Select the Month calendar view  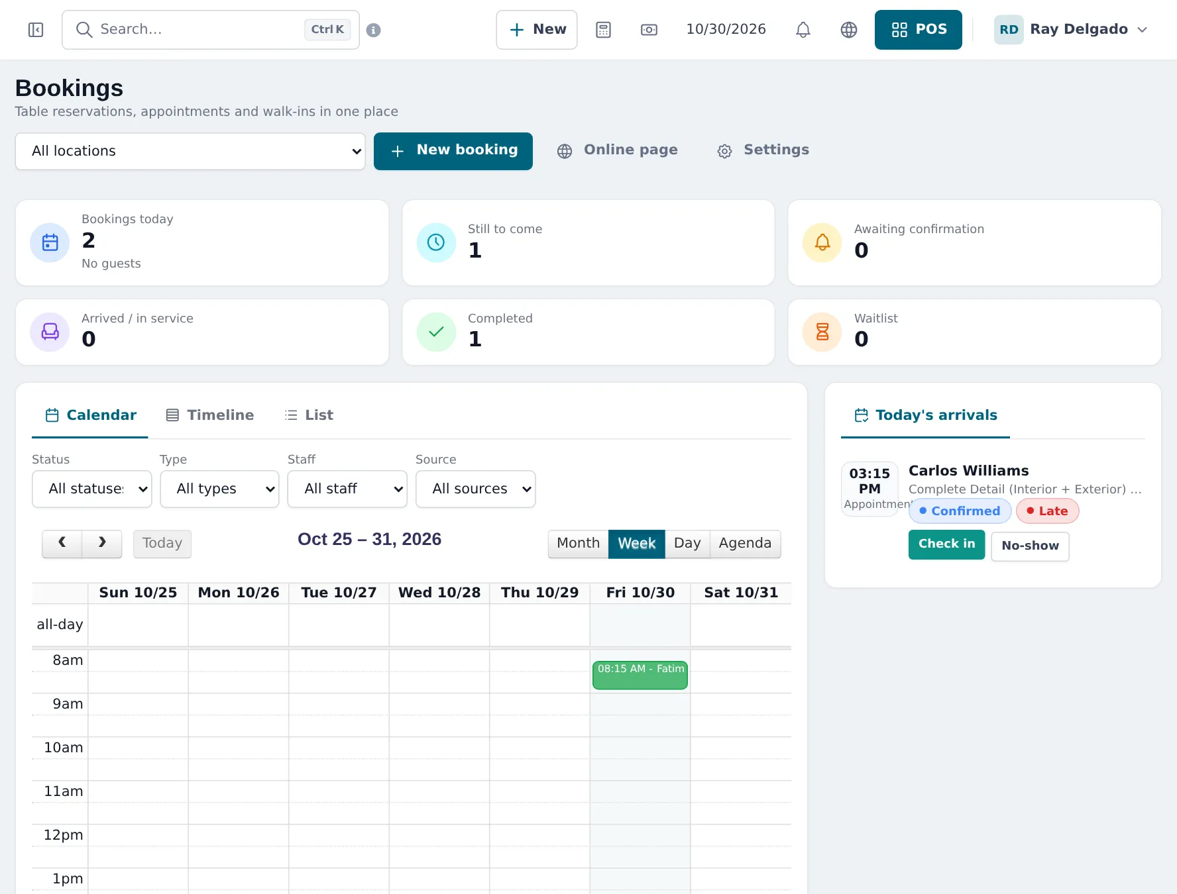click(x=578, y=544)
